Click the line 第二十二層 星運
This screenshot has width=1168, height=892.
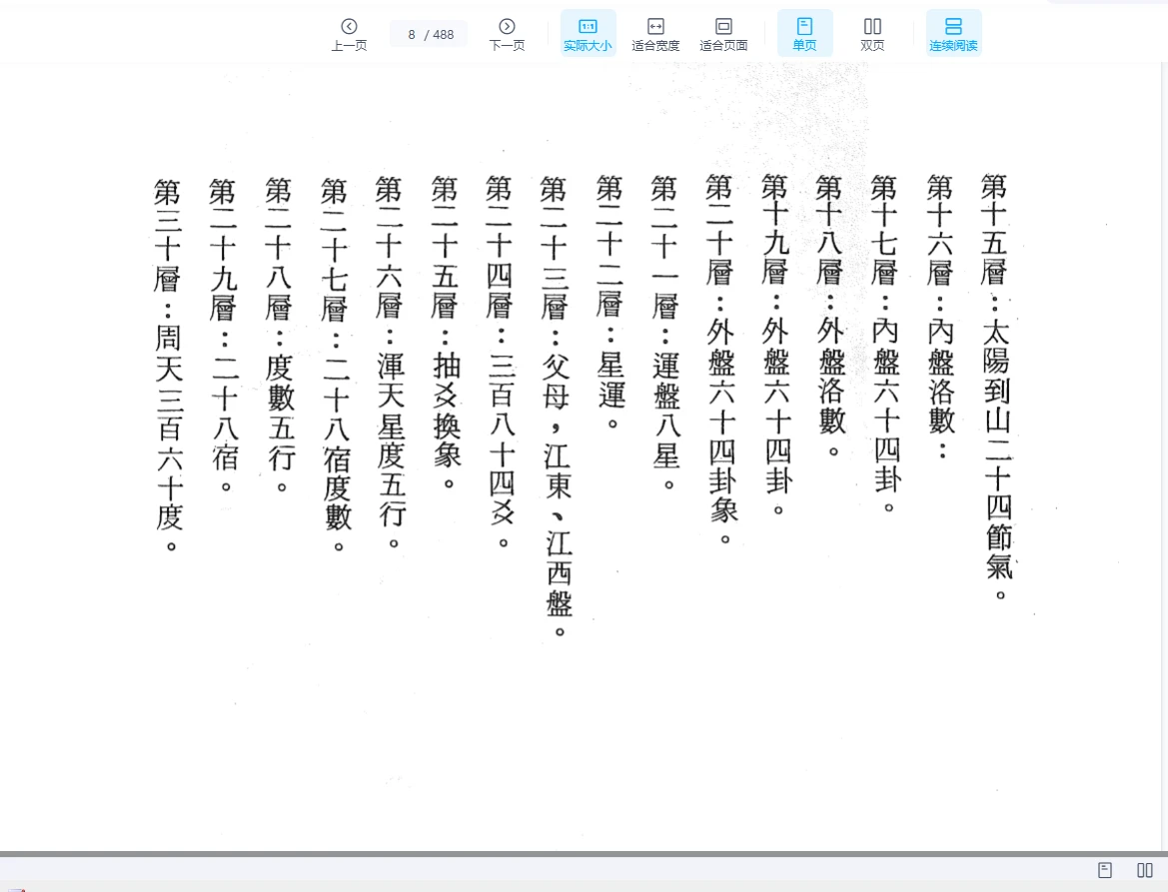point(610,300)
